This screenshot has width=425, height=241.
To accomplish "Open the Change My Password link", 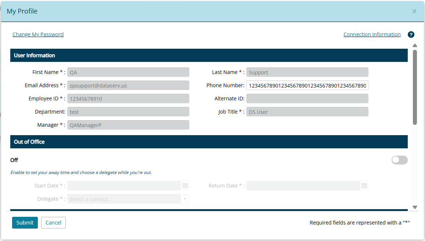I will pos(38,34).
